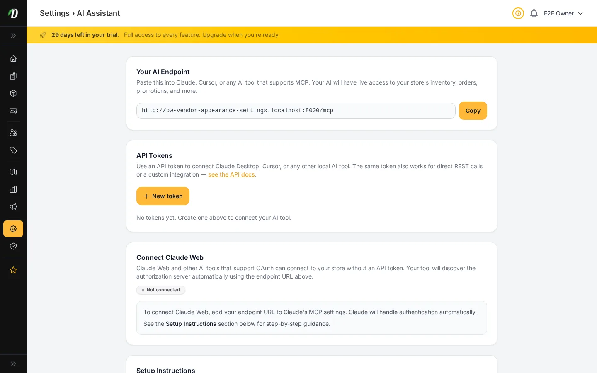
Task: Click the 'No tokens yet' message
Action: click(x=214, y=218)
